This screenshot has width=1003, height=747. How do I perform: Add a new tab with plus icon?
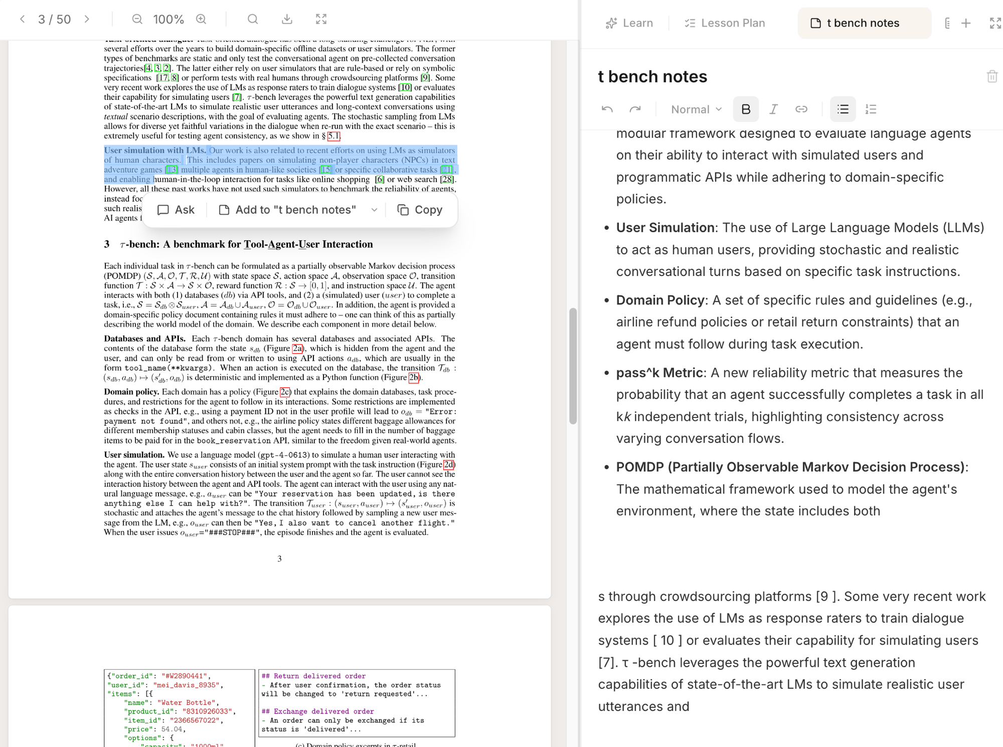click(966, 23)
